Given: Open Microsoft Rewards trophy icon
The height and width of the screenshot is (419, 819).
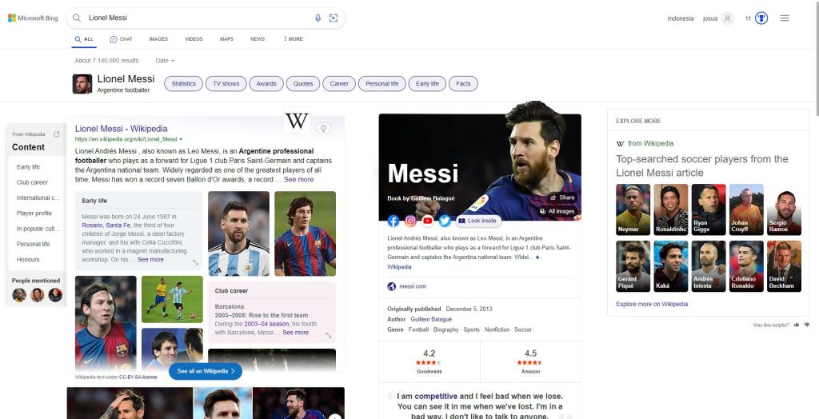Looking at the screenshot, I should (761, 18).
